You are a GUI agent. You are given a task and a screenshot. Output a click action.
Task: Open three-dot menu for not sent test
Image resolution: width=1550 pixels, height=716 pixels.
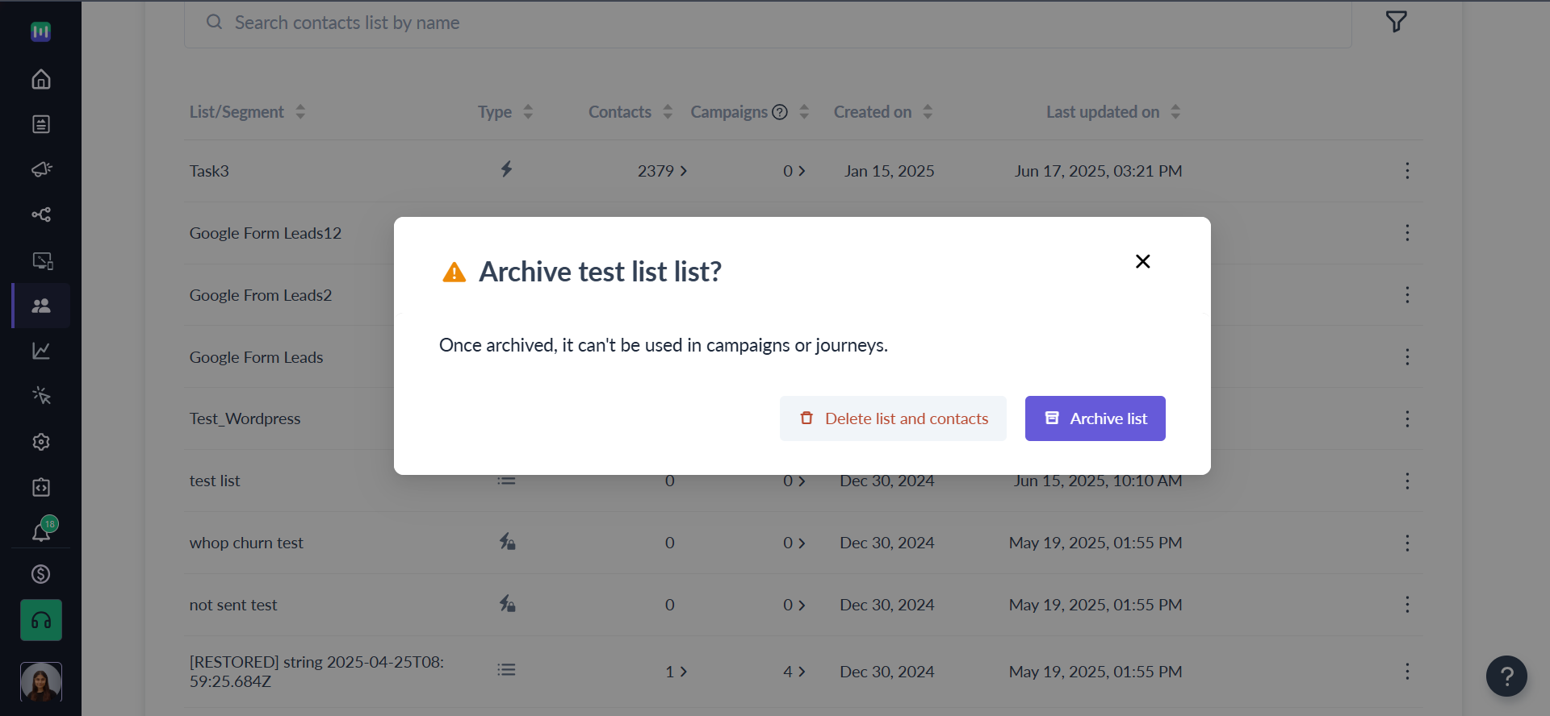click(1407, 605)
